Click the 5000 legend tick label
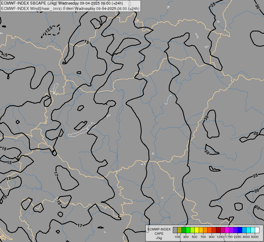The width and height of the screenshot is (264, 242). point(255,237)
